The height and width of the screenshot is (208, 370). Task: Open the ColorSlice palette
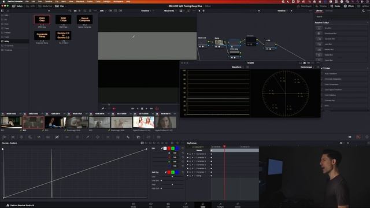(67, 137)
